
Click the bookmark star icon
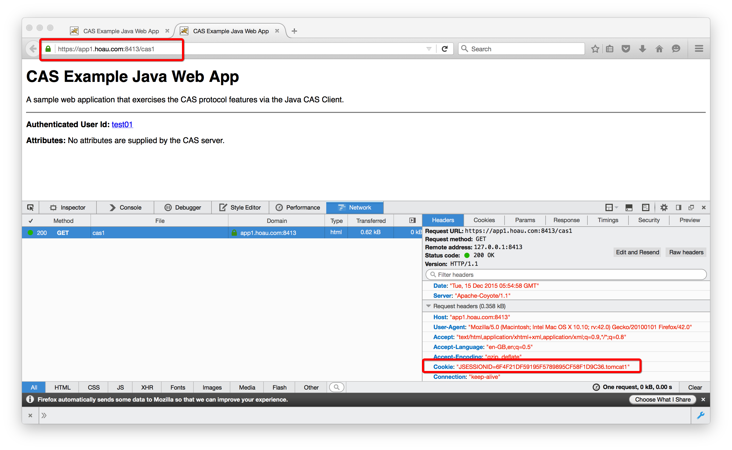[595, 49]
